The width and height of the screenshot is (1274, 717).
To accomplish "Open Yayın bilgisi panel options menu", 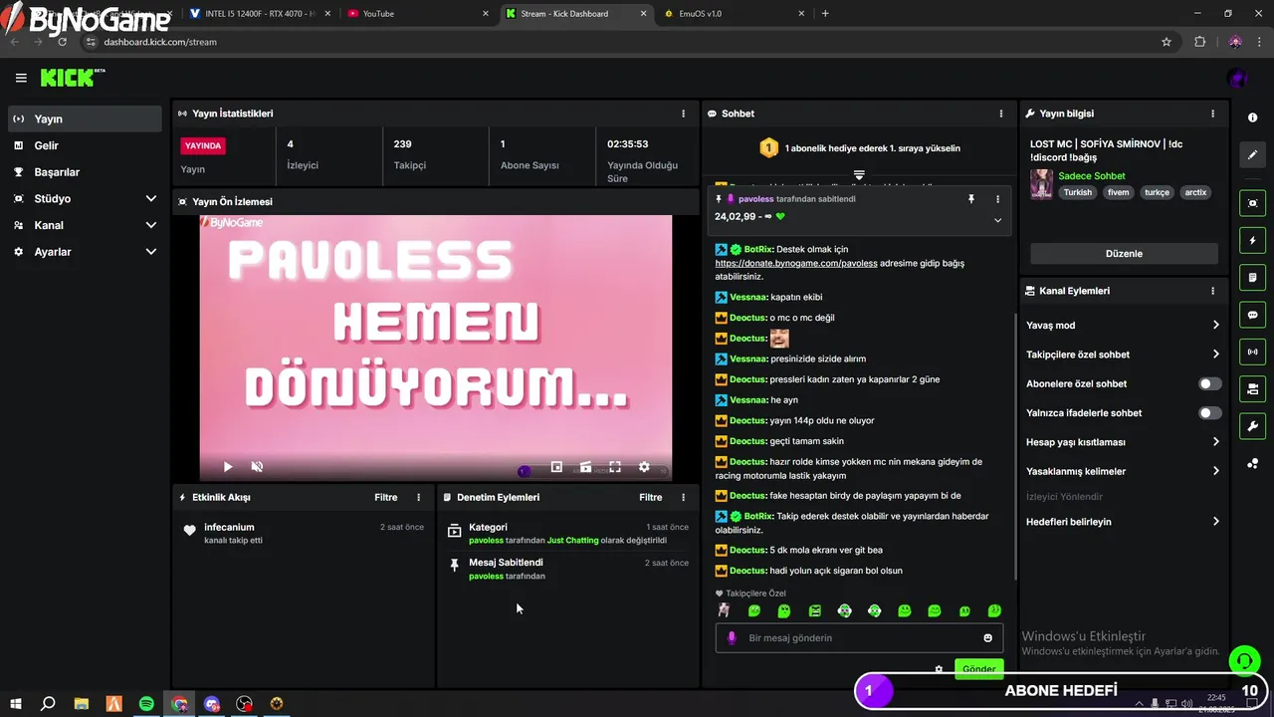I will point(1212,114).
